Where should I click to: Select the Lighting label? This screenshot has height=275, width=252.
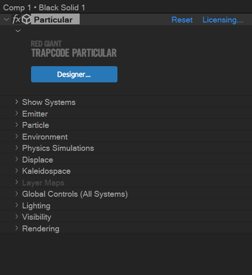point(36,206)
